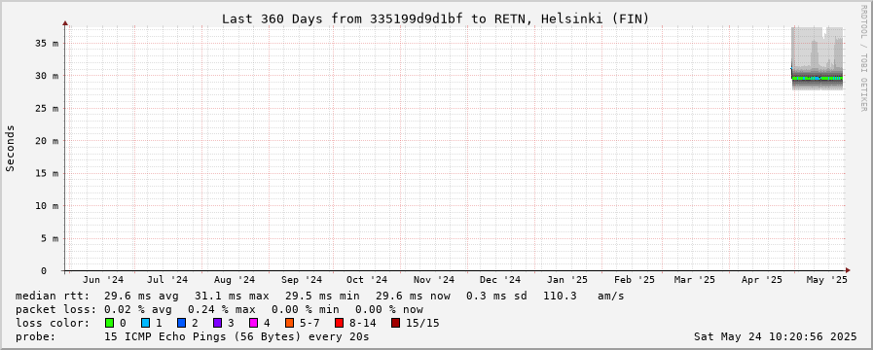Click the May '25 x-axis label
The height and width of the screenshot is (350, 873).
826,280
